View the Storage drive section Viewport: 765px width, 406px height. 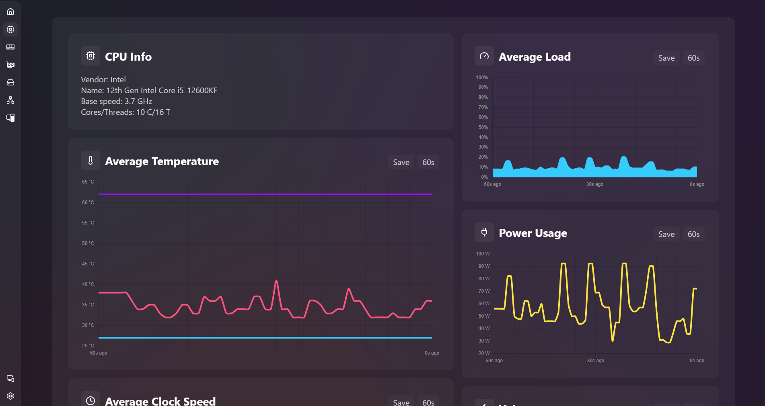[x=10, y=82]
